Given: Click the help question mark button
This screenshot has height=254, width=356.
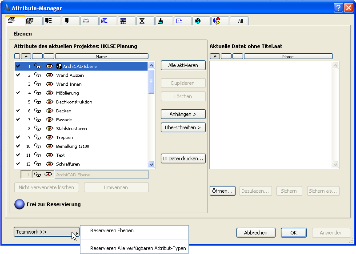Looking at the screenshot, I should pos(338,8).
